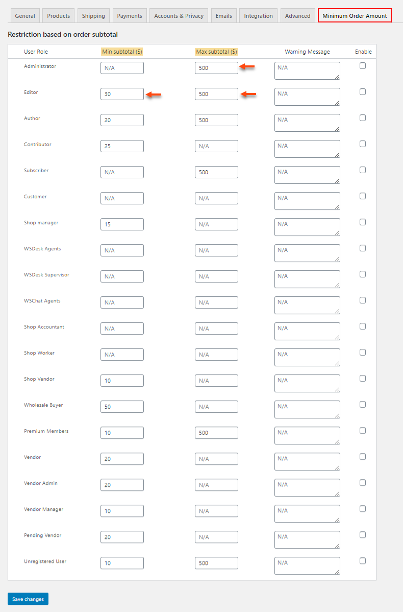Select the Editor min subtotal field
This screenshot has width=403, height=612.
tap(122, 94)
